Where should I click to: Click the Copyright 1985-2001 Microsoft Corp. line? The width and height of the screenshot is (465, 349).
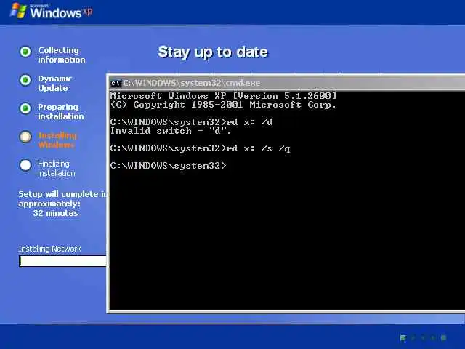(223, 105)
